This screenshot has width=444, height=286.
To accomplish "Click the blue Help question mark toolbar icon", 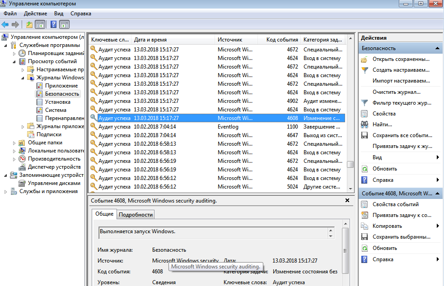I will [x=53, y=24].
